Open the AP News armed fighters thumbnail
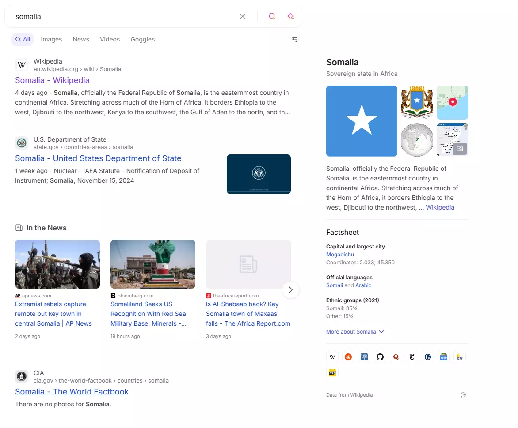 57,264
